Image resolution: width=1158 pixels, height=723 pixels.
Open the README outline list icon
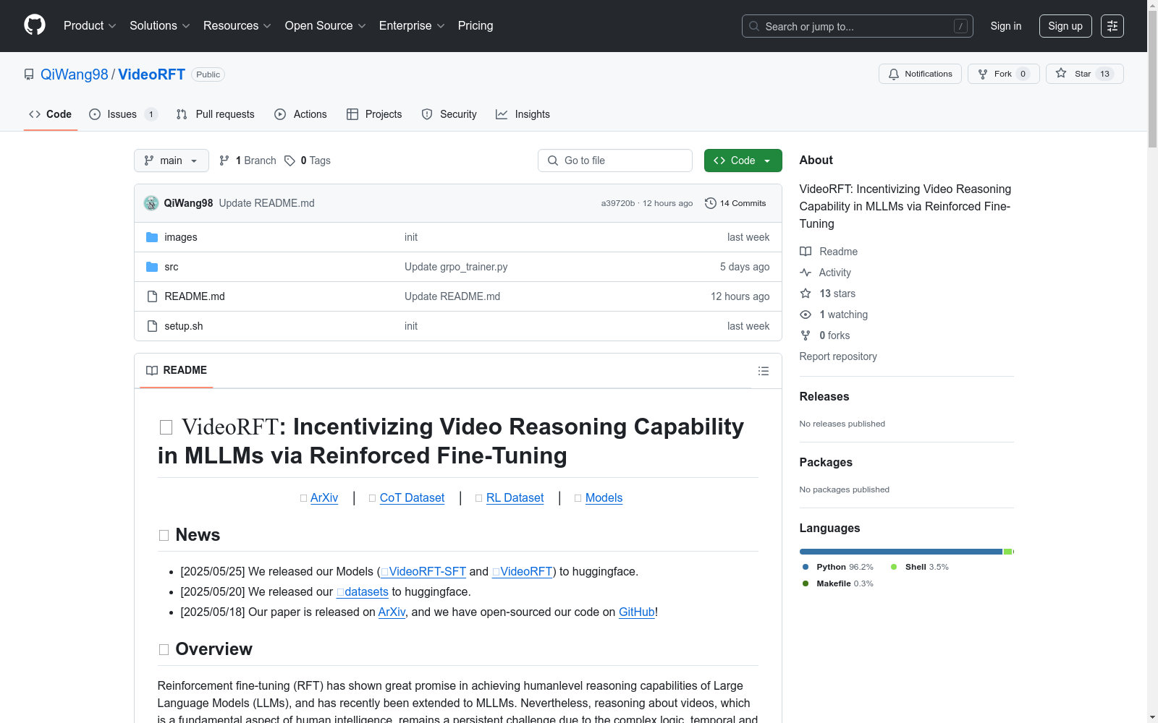coord(764,371)
